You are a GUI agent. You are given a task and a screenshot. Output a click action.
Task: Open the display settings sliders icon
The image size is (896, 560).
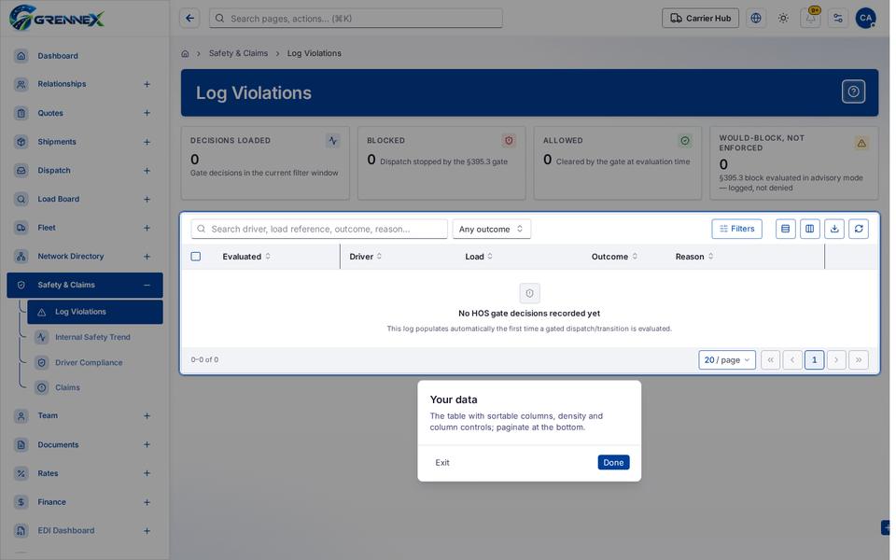838,19
